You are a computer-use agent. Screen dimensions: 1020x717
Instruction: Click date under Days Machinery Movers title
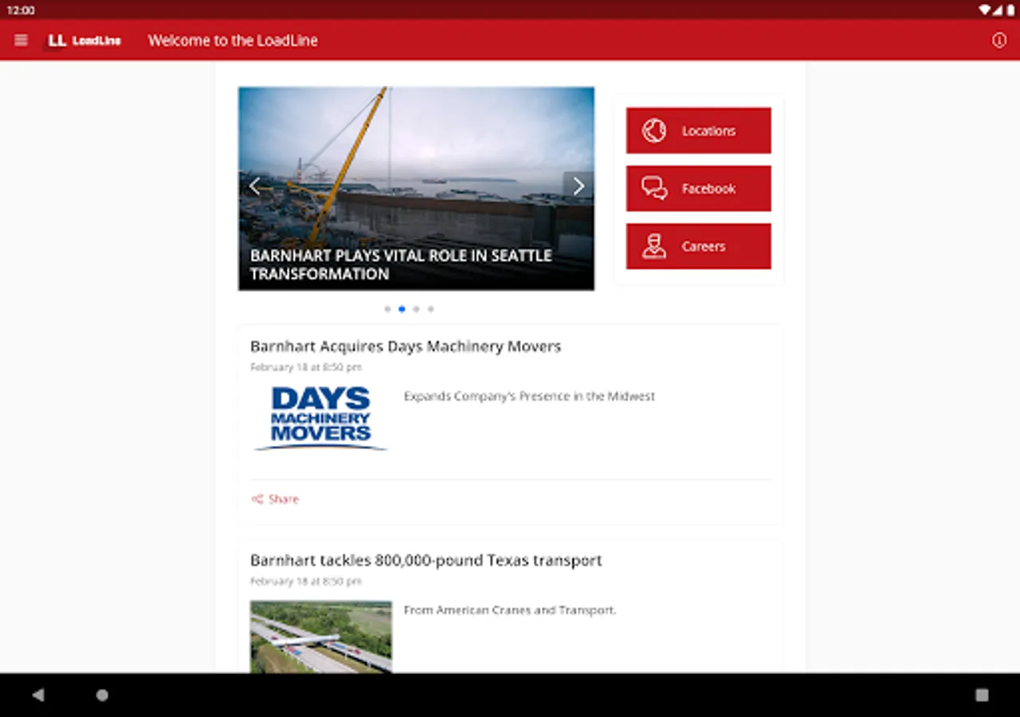pos(306,367)
